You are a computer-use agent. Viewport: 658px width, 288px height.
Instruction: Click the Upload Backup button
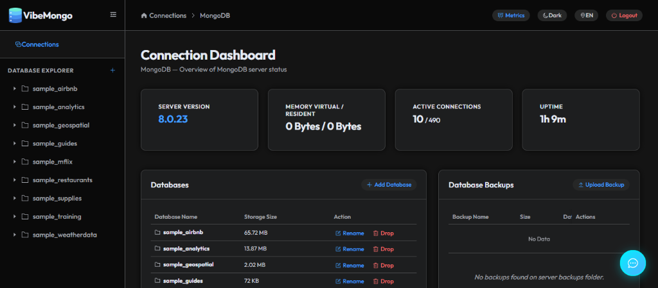tap(601, 185)
